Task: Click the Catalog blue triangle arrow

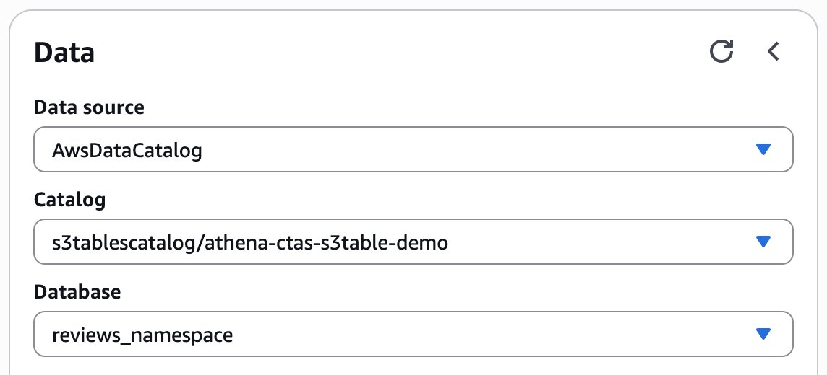Action: pyautogui.click(x=763, y=242)
